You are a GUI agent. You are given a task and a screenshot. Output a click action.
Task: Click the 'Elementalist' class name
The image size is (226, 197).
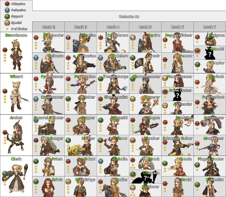click(x=116, y=97)
